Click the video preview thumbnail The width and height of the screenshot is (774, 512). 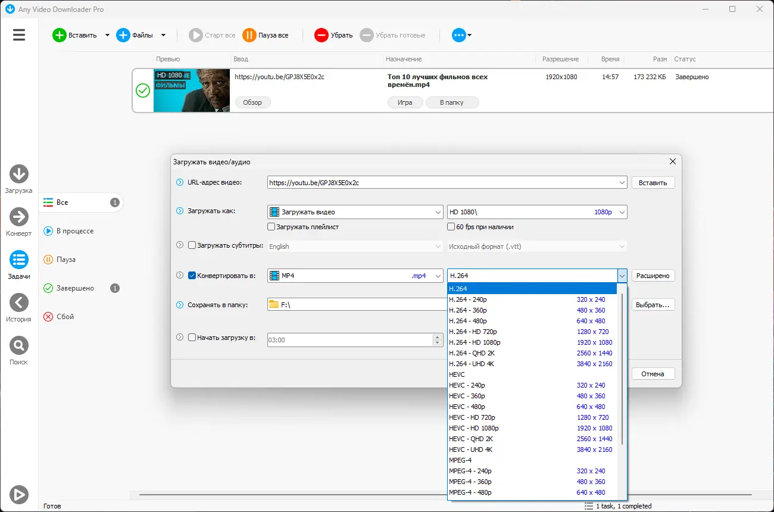pos(192,90)
